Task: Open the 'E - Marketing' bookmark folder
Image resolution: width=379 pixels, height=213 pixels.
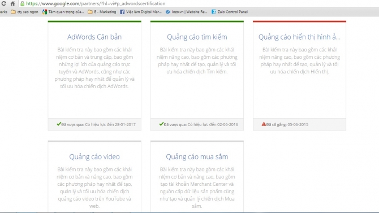Action: click(102, 12)
